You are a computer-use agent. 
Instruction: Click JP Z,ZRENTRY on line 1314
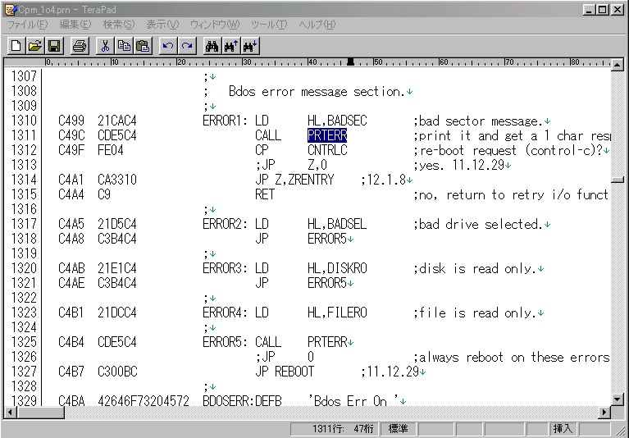coord(294,180)
